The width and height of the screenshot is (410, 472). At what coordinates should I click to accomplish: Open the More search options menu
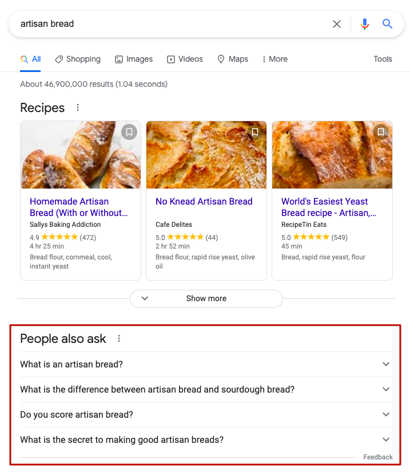274,59
